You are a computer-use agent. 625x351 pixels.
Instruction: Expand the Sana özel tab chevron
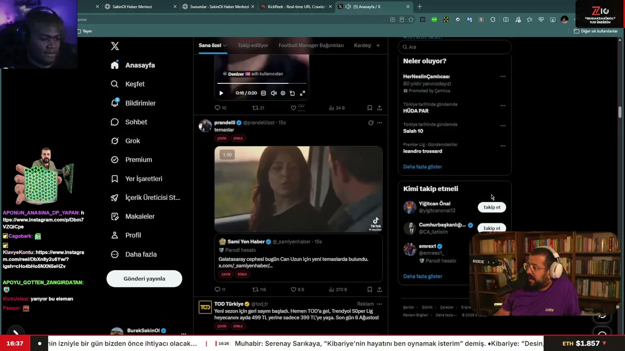[x=225, y=45]
